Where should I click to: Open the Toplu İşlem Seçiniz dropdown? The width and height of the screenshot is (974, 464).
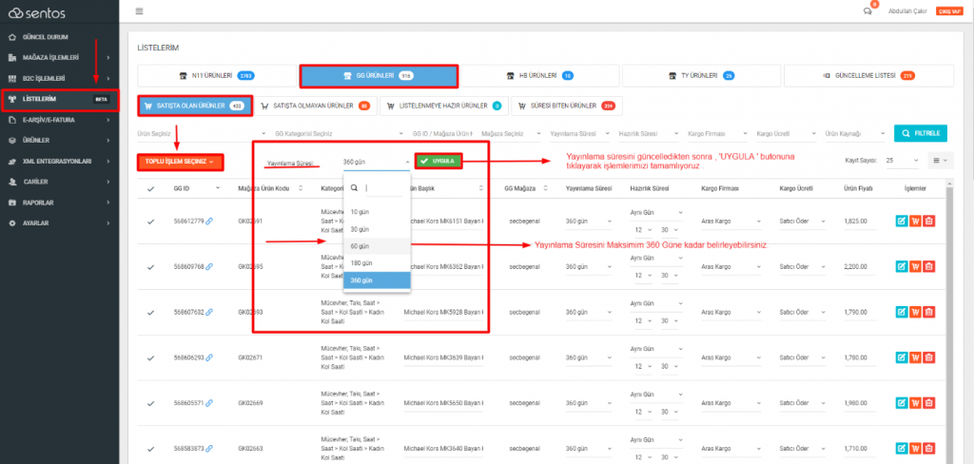coord(179,162)
